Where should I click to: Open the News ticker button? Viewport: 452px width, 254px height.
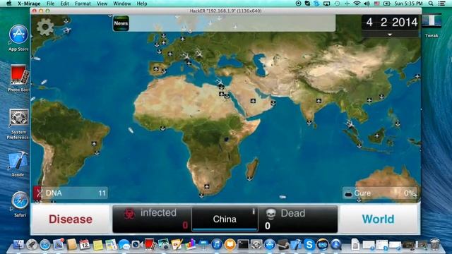click(121, 23)
